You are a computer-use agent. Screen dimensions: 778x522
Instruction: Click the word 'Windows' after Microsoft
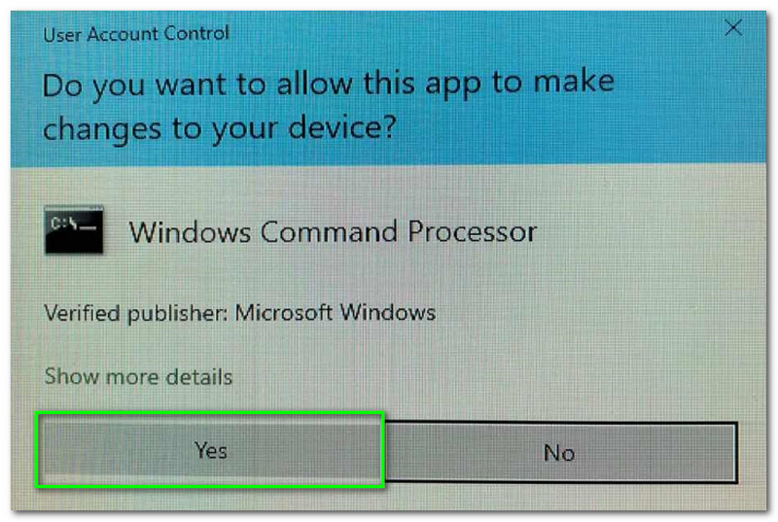tap(387, 313)
